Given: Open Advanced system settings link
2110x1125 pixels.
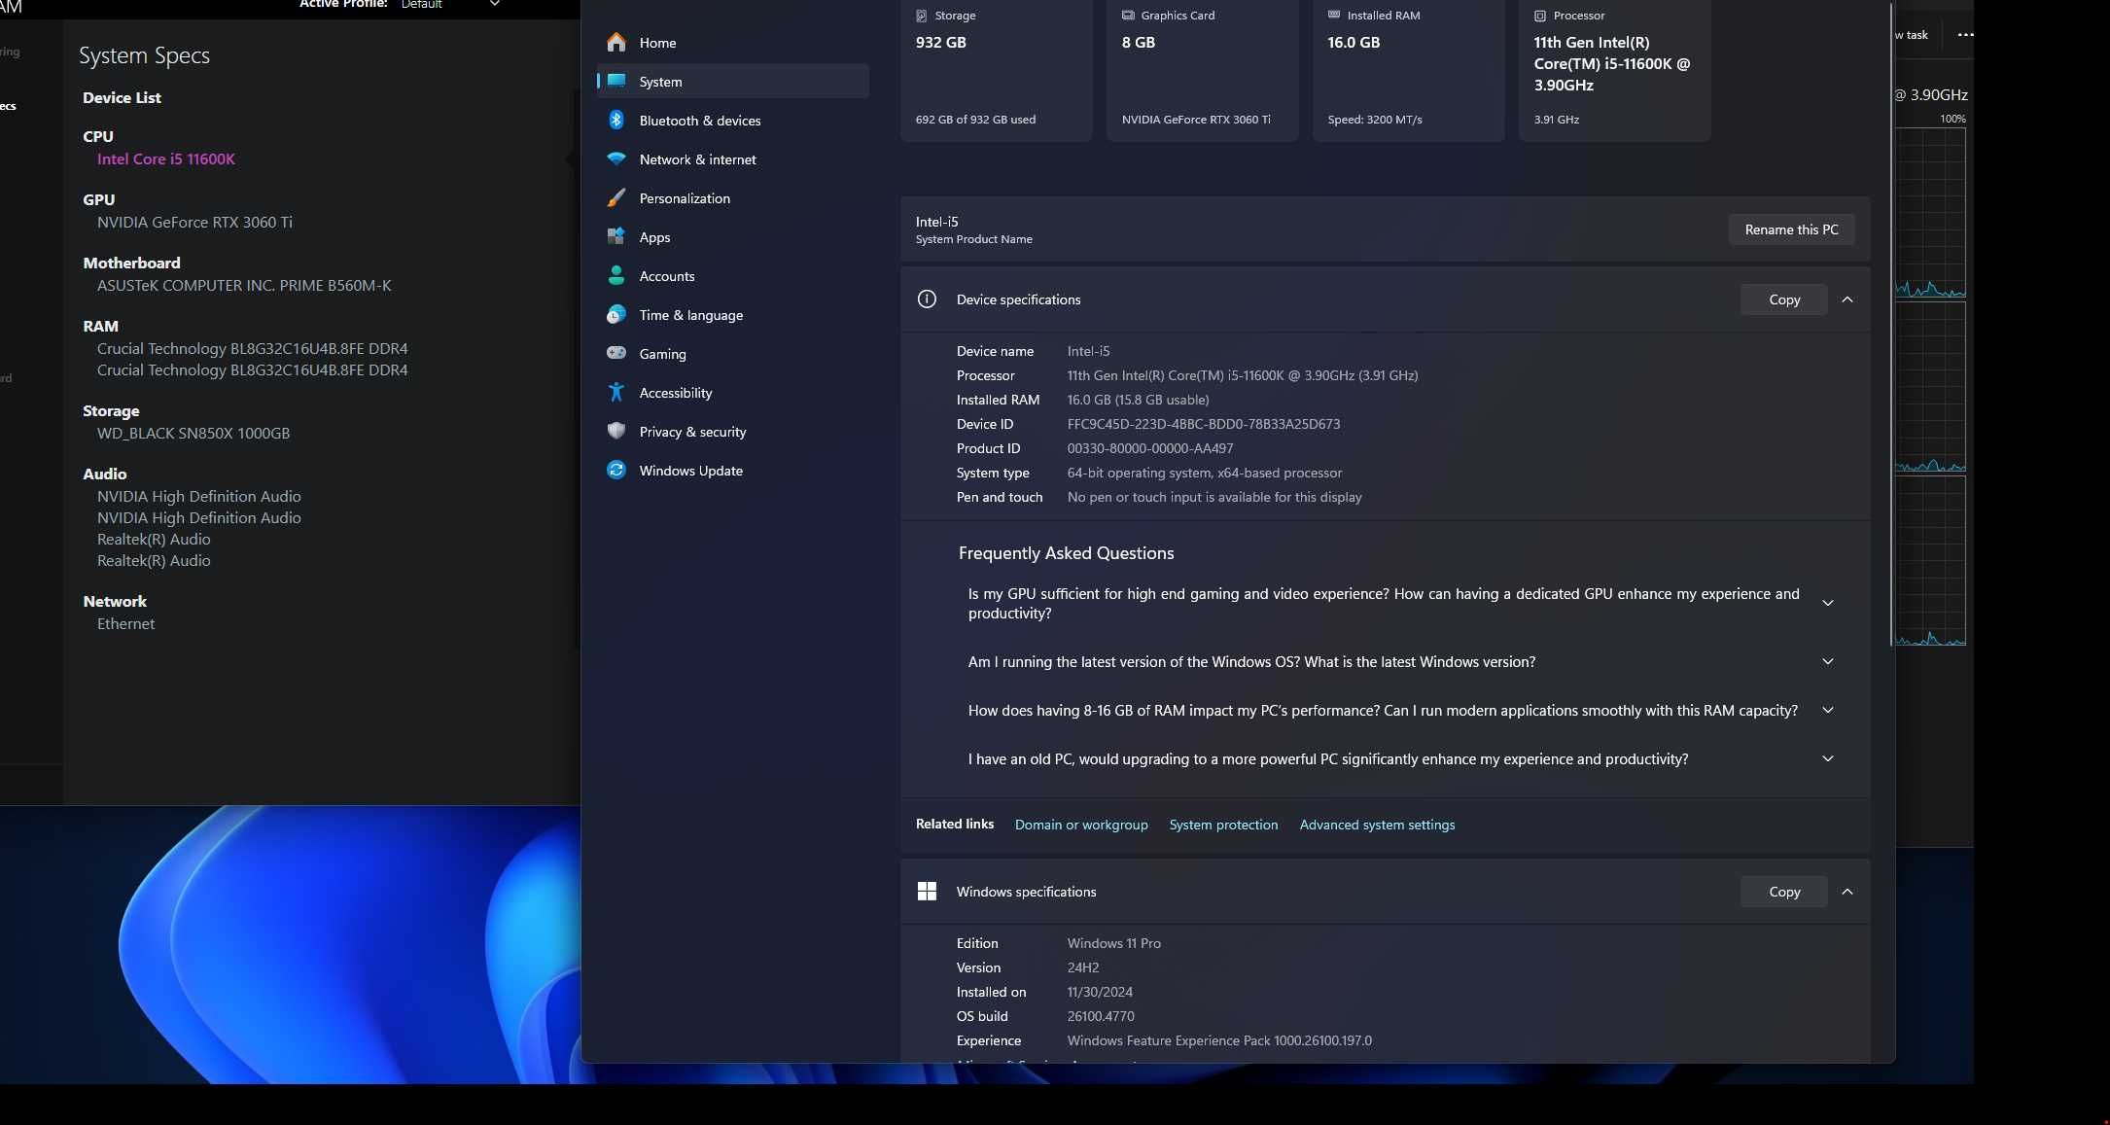Looking at the screenshot, I should pos(1377,825).
